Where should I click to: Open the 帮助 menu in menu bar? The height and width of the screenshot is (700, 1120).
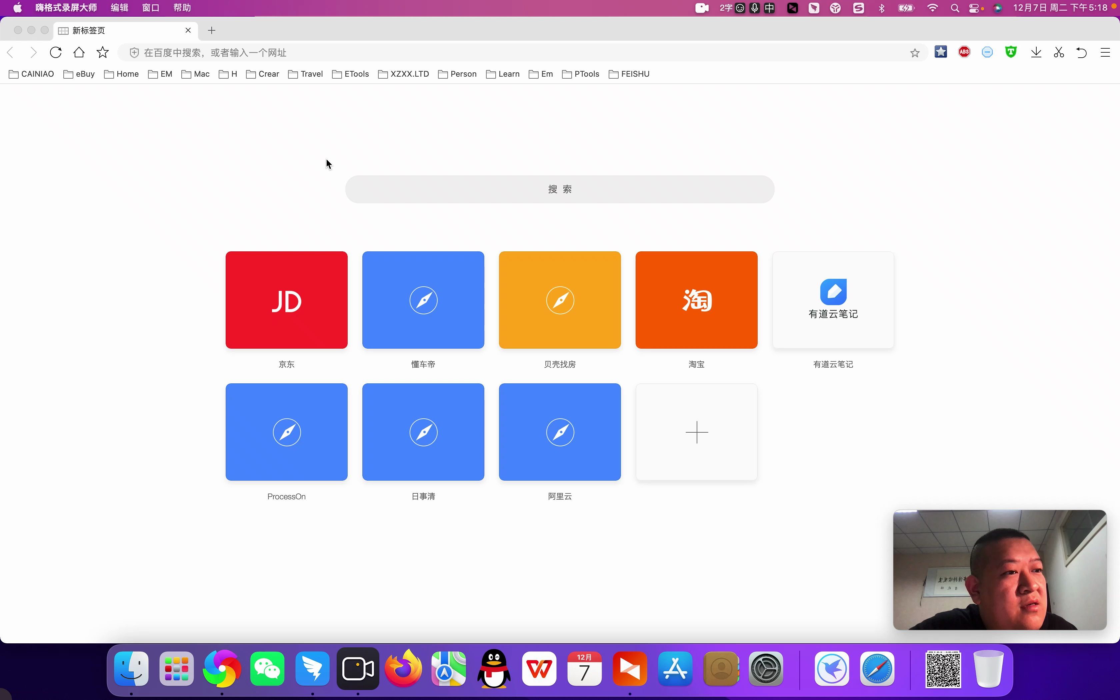coord(182,8)
